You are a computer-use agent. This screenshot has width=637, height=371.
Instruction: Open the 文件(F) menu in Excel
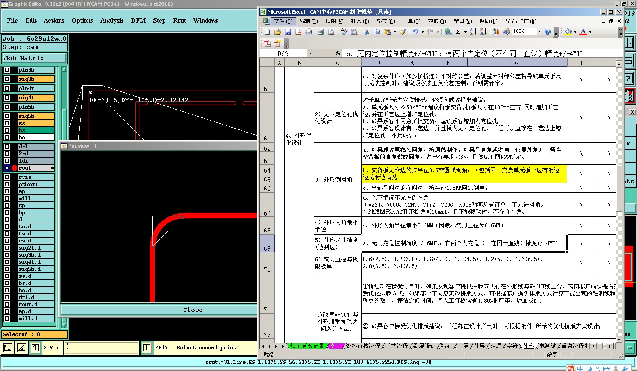coord(283,21)
